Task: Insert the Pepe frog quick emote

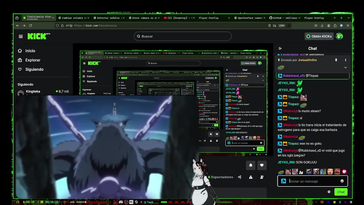Action: [x=281, y=172]
